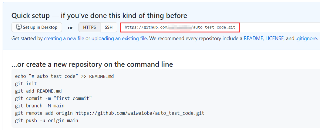Image resolution: width=321 pixels, height=130 pixels.
Task: Open the "creating a new file" link
Action: [x=64, y=39]
